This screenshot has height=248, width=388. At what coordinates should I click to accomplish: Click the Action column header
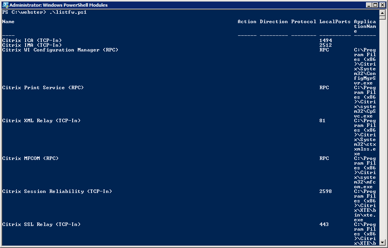coord(247,22)
